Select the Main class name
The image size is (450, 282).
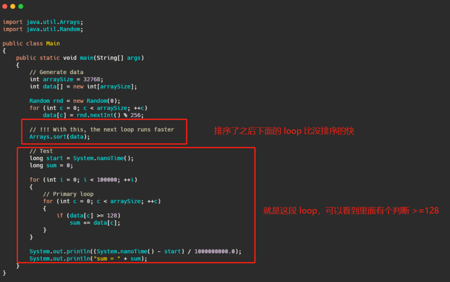53,44
